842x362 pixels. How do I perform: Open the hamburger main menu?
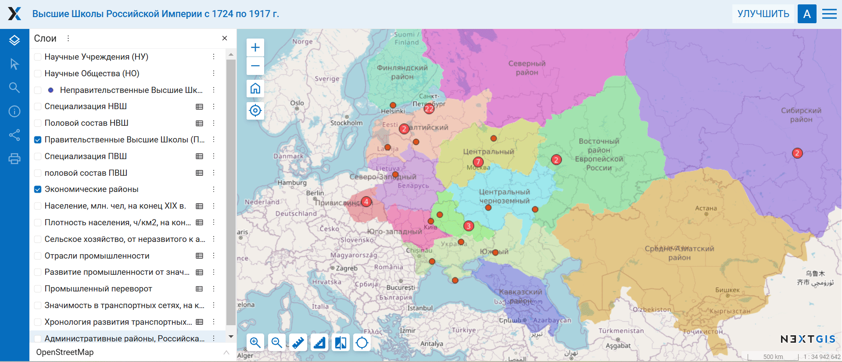pyautogui.click(x=829, y=14)
